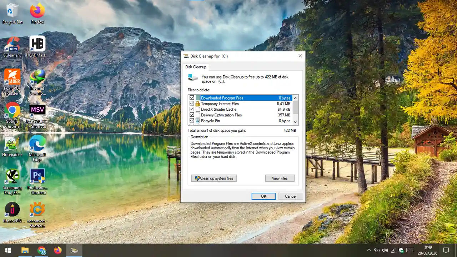Viewport: 457px width, 257px height.
Task: Open the Recycle Bin desktop icon
Action: [12, 14]
